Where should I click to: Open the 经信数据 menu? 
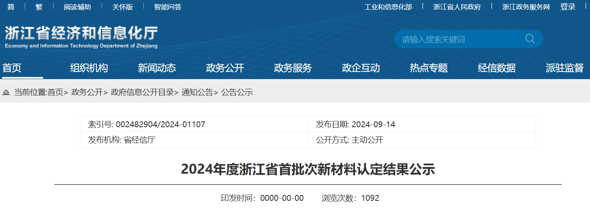[497, 68]
